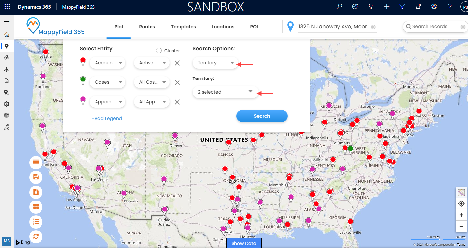
Task: Toggle the hamburger site map menu
Action: coord(7,21)
